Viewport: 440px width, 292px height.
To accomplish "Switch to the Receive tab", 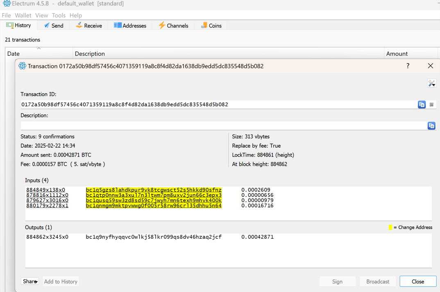I will click(x=89, y=25).
